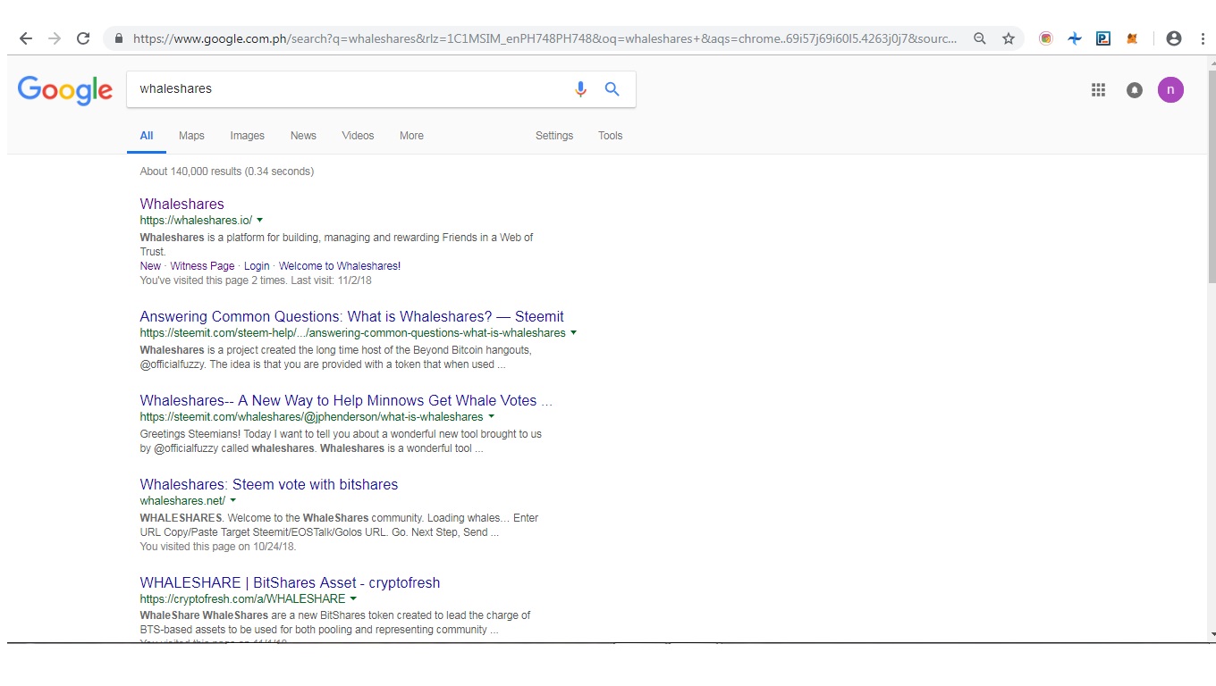Click the scrollbar down arrow
This screenshot has width=1216, height=686.
click(x=1212, y=634)
